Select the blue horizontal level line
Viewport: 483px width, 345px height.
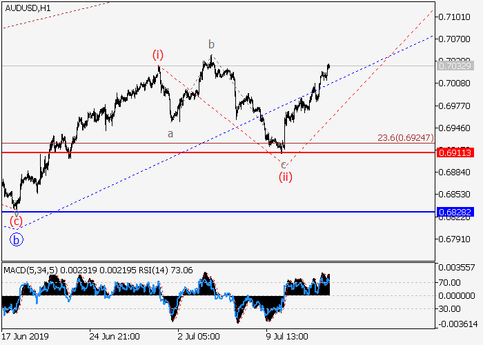(x=207, y=213)
